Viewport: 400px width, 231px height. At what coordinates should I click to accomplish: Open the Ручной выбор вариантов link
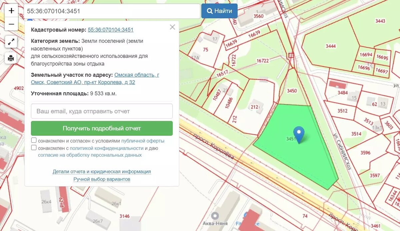click(101, 179)
